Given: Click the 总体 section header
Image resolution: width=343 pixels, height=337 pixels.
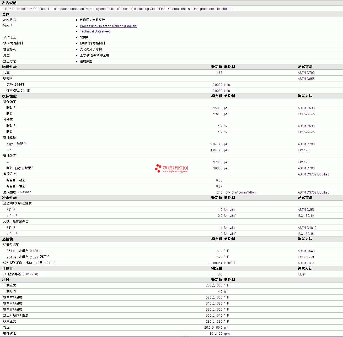Looking at the screenshot, I should (x=6, y=14).
